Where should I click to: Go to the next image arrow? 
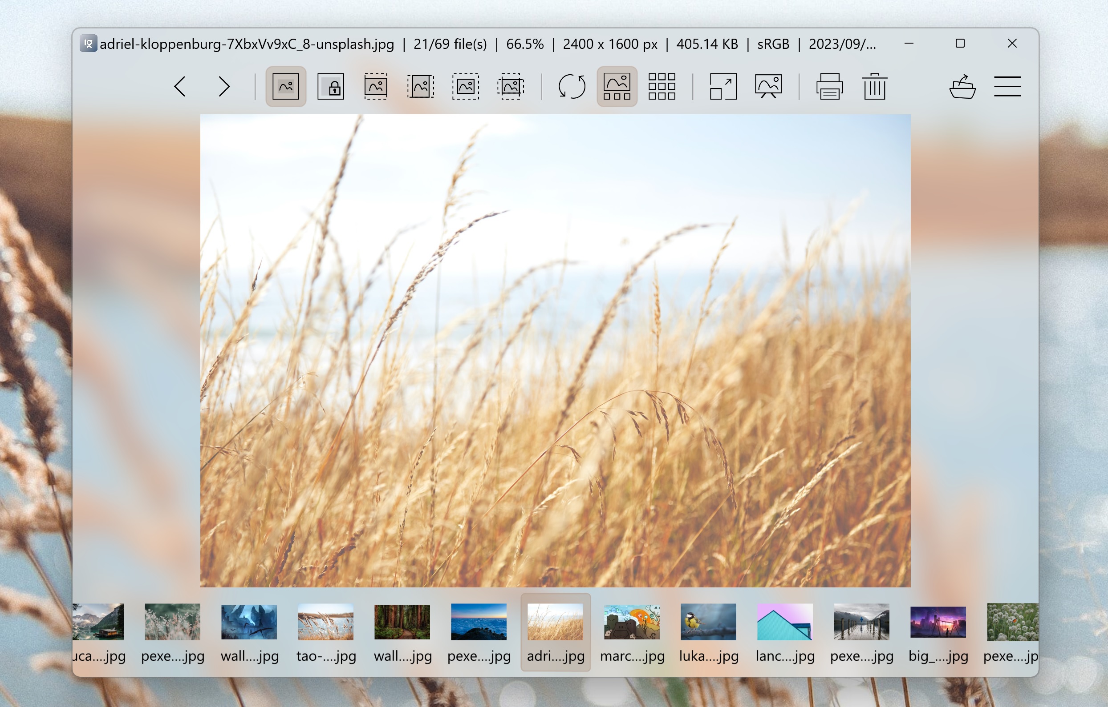click(224, 86)
